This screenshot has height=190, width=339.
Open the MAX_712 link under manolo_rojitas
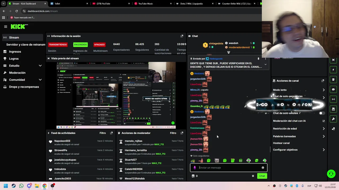coord(159,145)
